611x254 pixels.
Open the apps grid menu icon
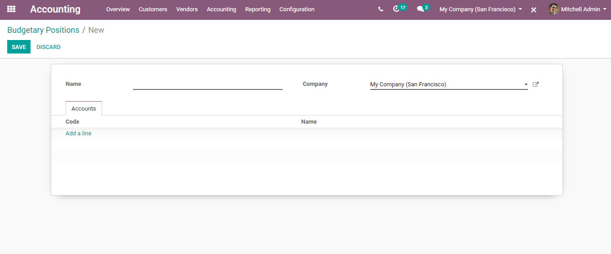click(x=11, y=9)
